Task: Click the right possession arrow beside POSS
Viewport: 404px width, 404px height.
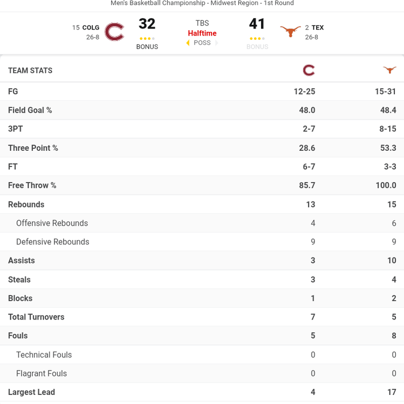Action: (216, 43)
